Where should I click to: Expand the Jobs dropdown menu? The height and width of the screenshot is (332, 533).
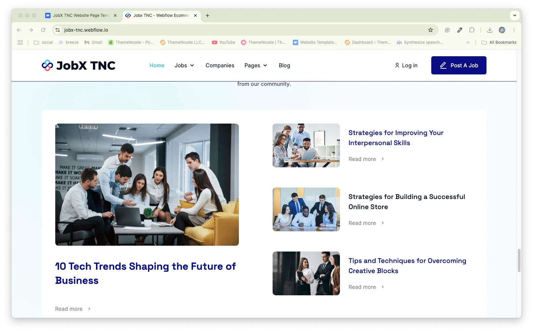pos(184,65)
